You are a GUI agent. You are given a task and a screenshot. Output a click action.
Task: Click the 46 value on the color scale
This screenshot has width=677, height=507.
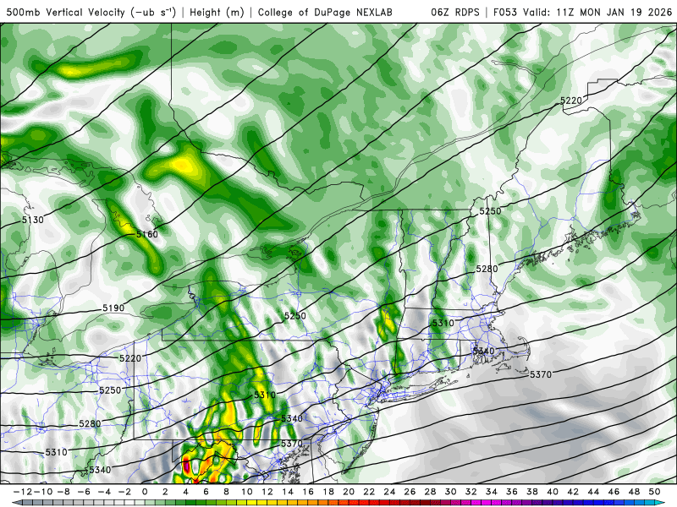[x=614, y=492]
